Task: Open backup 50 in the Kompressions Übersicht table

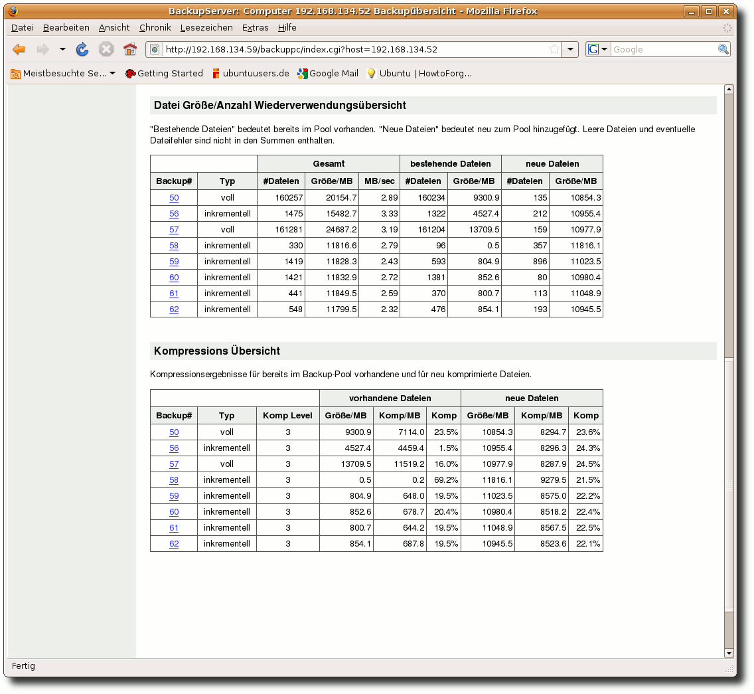Action: [x=174, y=432]
